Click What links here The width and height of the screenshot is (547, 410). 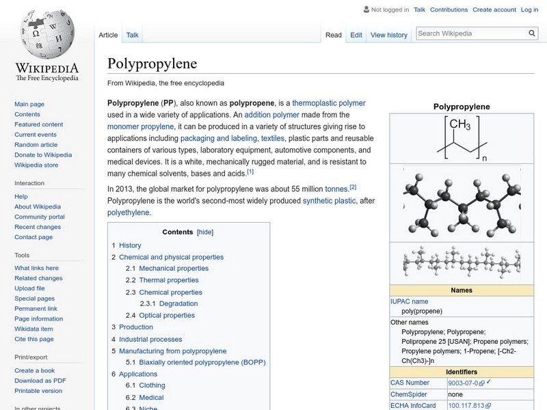[36, 268]
